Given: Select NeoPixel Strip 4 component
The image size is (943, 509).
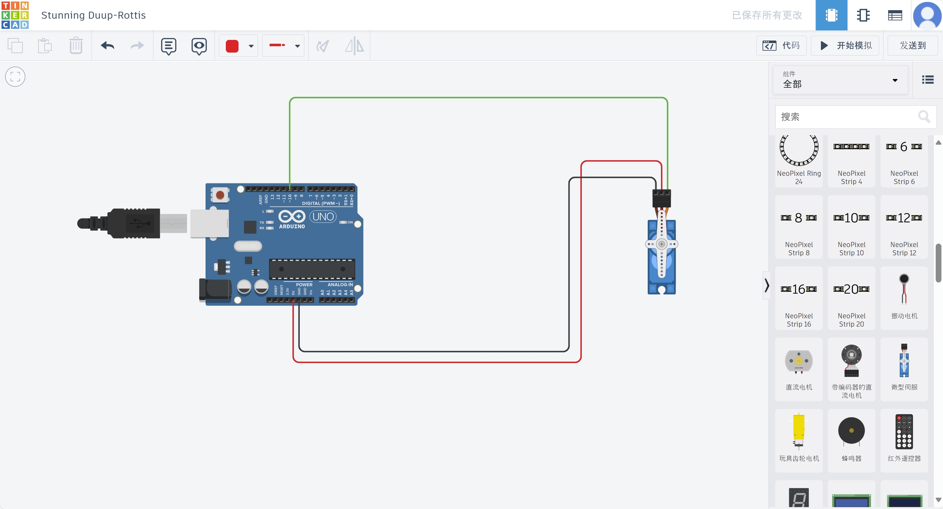Looking at the screenshot, I should point(851,161).
